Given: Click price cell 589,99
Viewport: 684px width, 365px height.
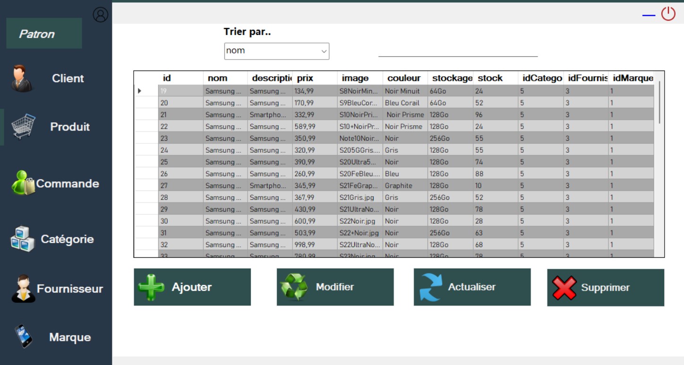Looking at the screenshot, I should [x=315, y=126].
